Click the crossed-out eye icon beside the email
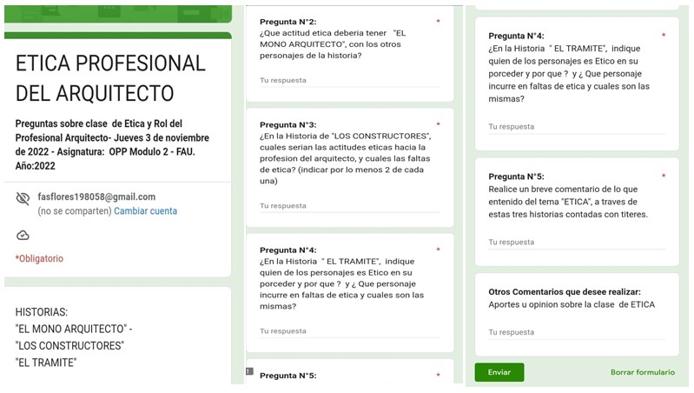Viewport: 694px width, 393px height. 23,199
